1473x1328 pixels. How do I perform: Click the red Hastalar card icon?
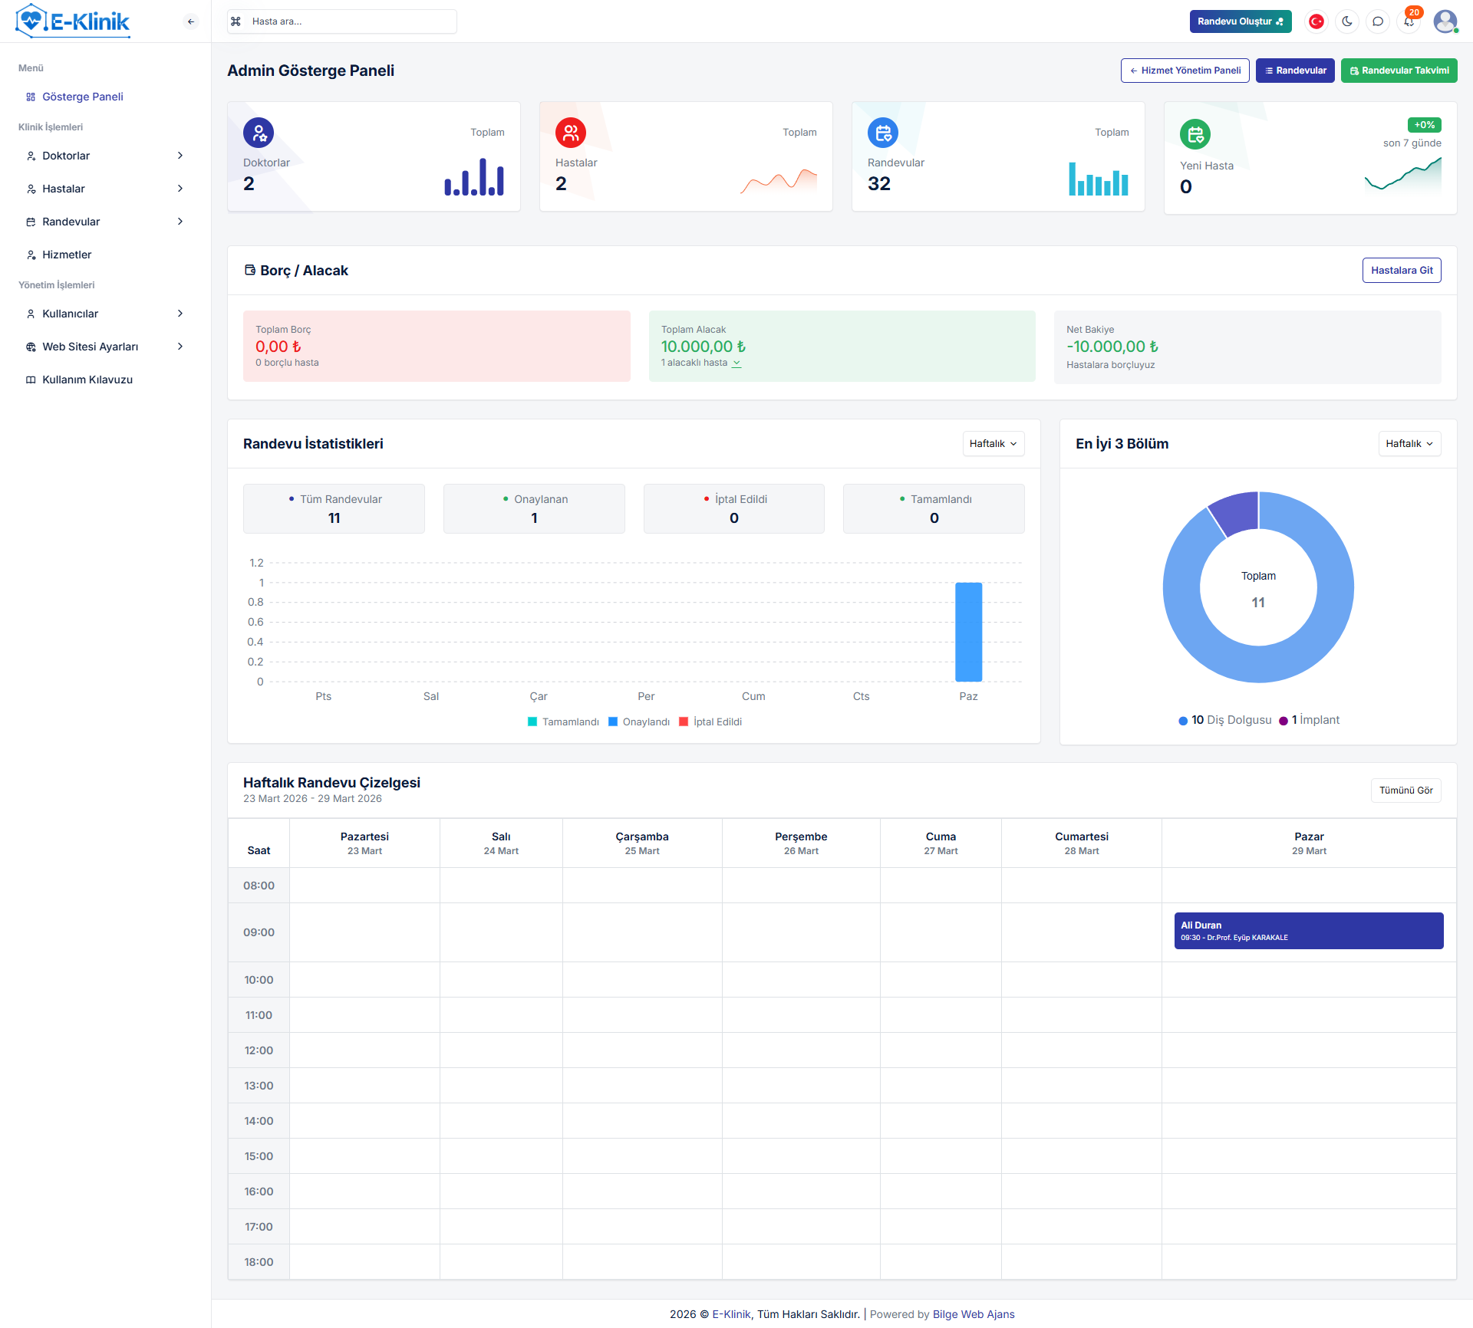coord(571,133)
